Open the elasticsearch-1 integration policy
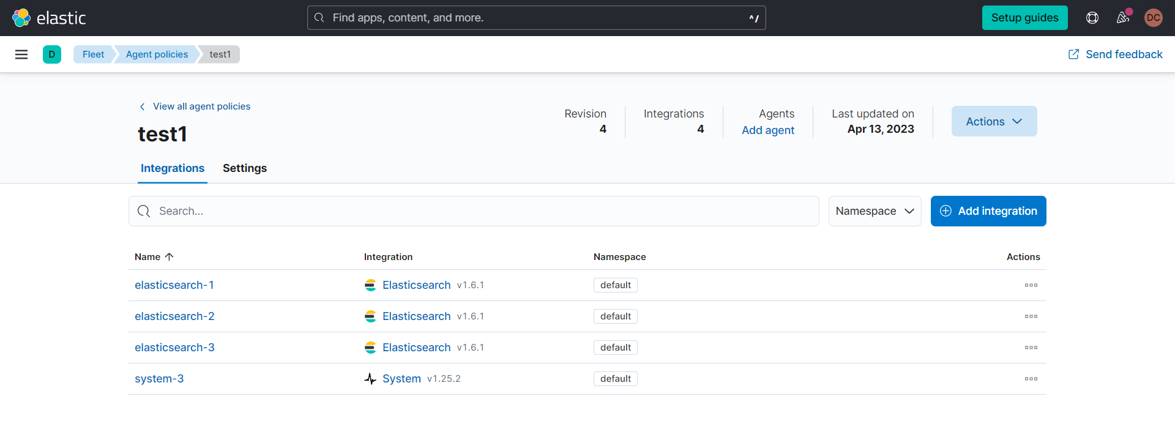The height and width of the screenshot is (432, 1175). coord(174,285)
